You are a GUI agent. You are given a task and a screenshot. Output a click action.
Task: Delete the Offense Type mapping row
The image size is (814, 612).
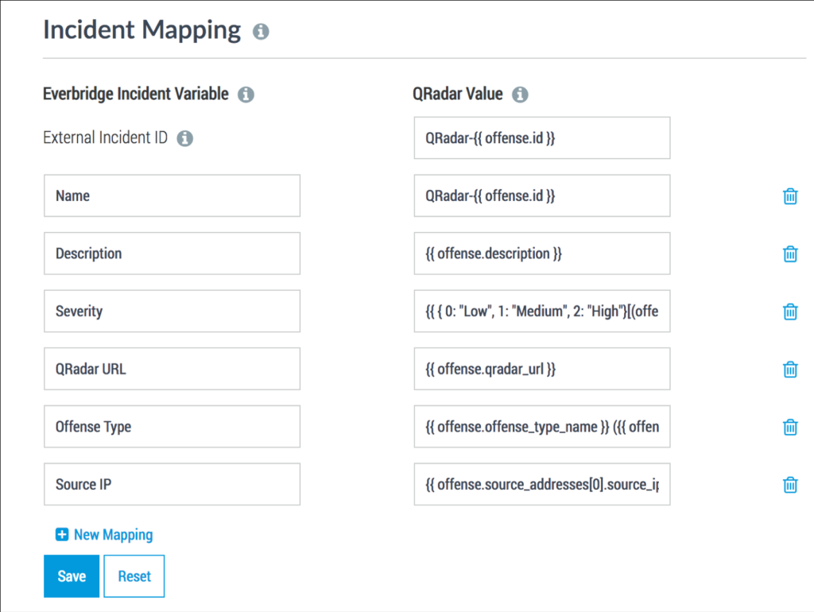tap(790, 427)
